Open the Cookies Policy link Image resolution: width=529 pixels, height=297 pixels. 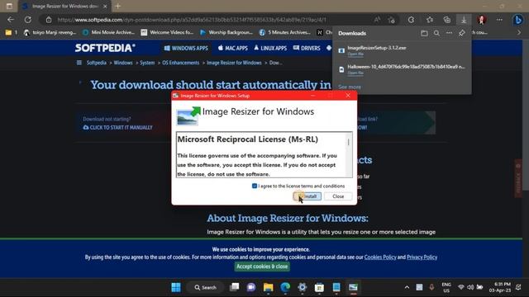[380, 257]
